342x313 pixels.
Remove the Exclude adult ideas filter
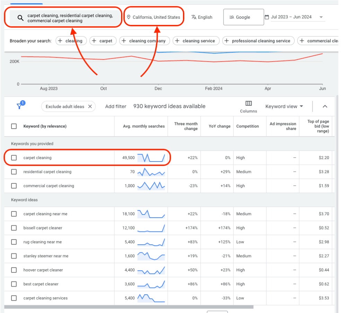(x=90, y=106)
